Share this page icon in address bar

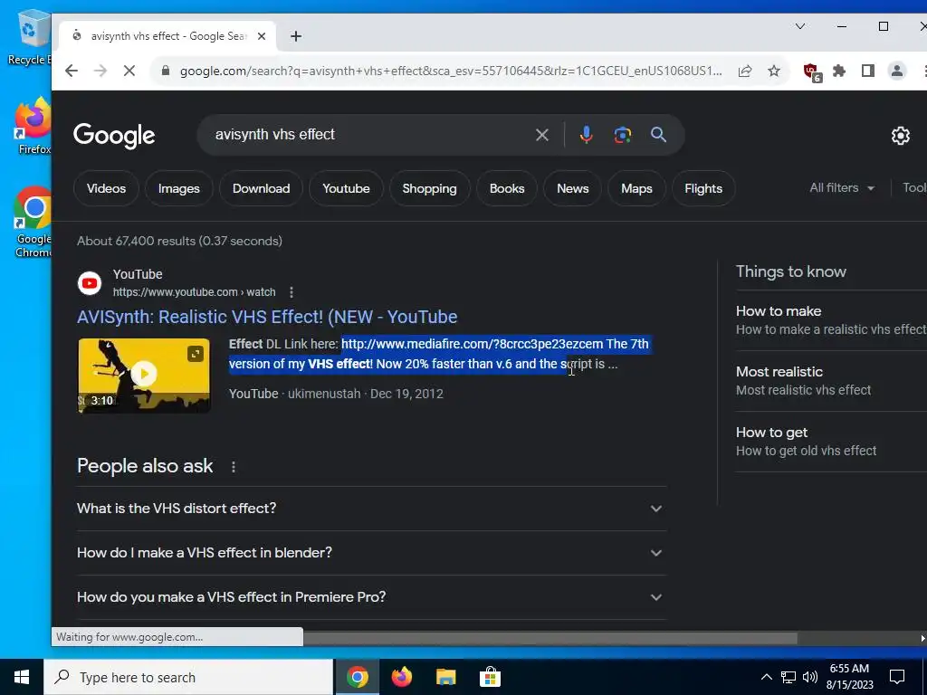coord(745,71)
